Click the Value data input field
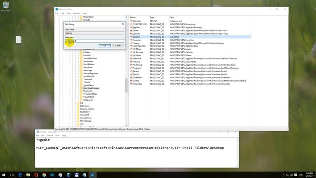The image size is (316, 178). click(x=94, y=41)
